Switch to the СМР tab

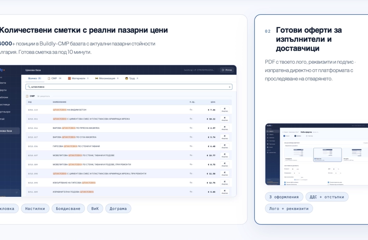tap(54, 78)
